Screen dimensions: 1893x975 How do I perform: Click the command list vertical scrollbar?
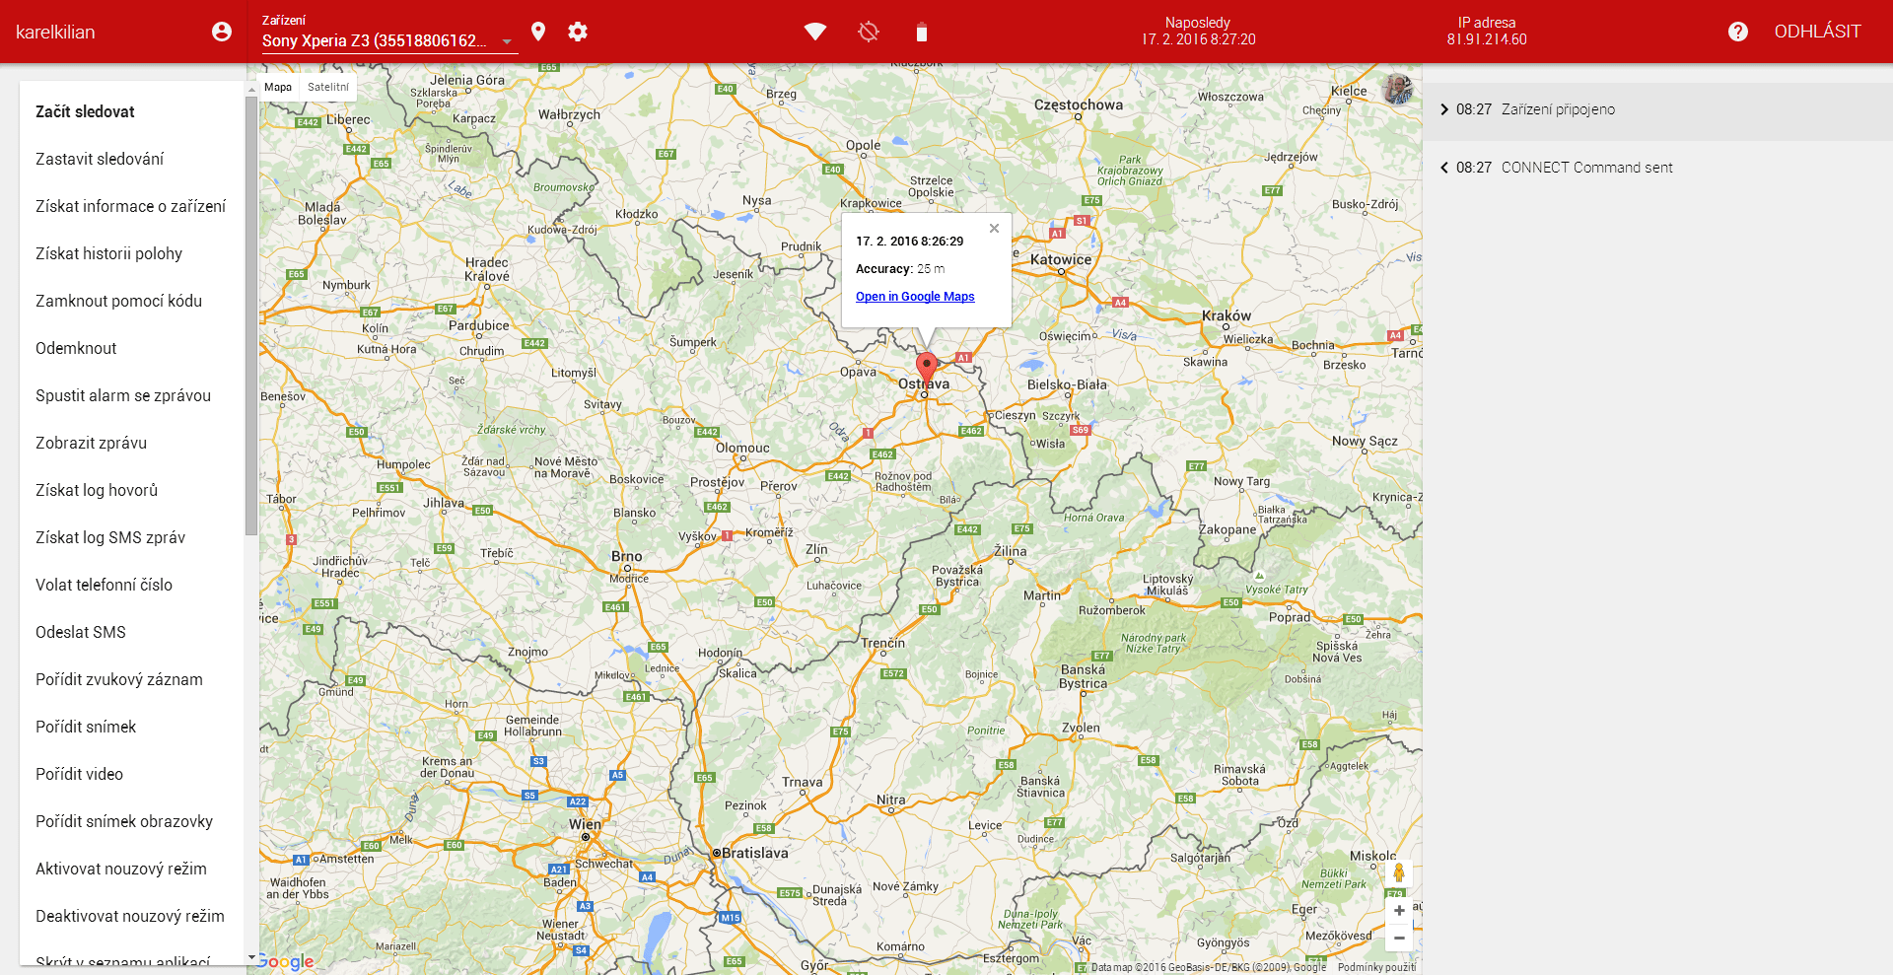[x=251, y=315]
